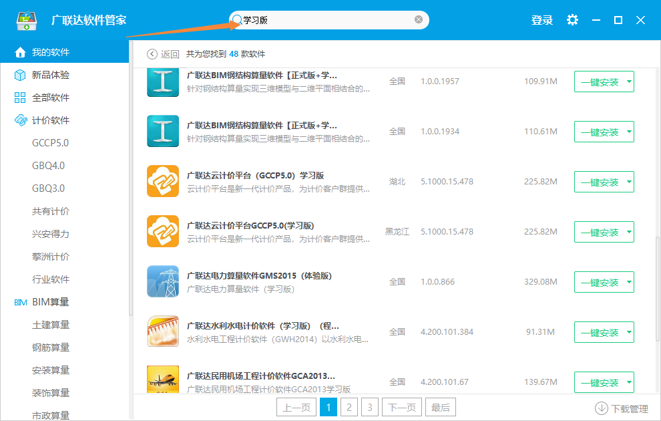Image resolution: width=661 pixels, height=421 pixels.
Task: Click the 水利水电计价软件 icon
Action: pyautogui.click(x=163, y=331)
